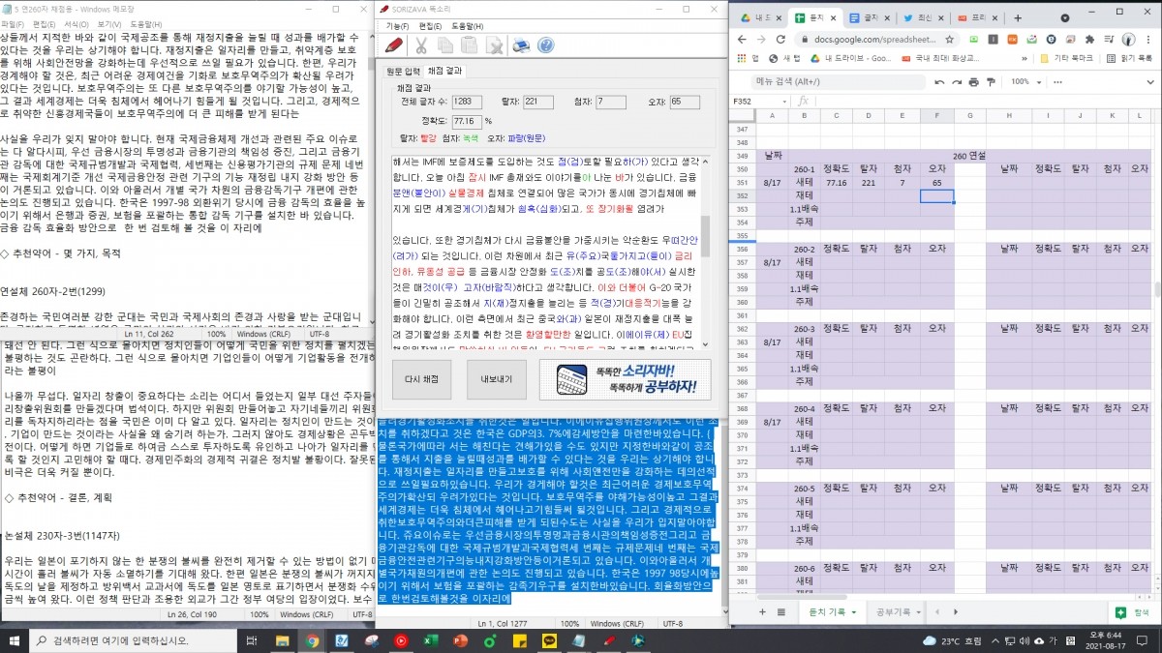
Task: Click the printer icon in SORIZAVA toolbar
Action: [x=521, y=45]
